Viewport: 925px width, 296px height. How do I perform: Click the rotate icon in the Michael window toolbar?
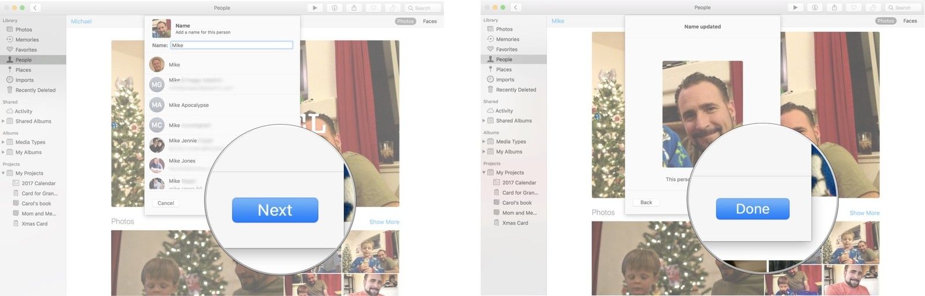393,8
